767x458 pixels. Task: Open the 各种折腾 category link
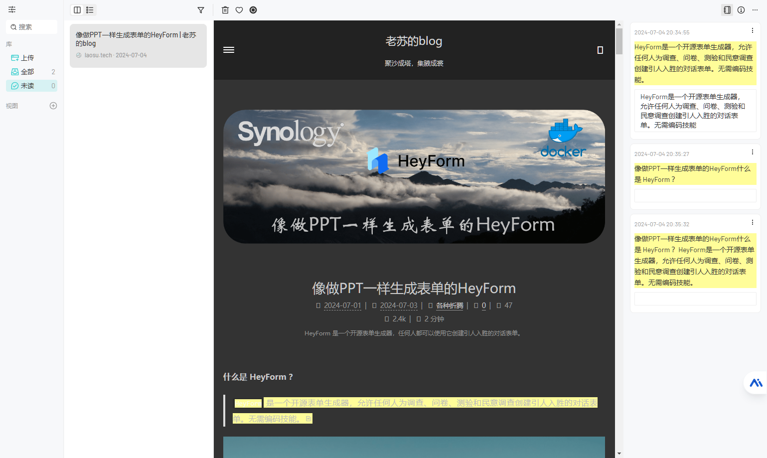[450, 305]
